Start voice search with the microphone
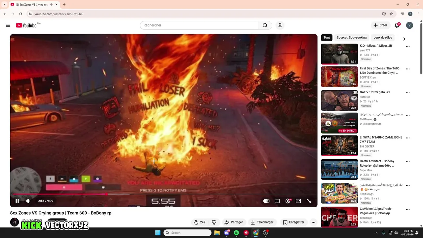The width and height of the screenshot is (423, 238). click(280, 25)
